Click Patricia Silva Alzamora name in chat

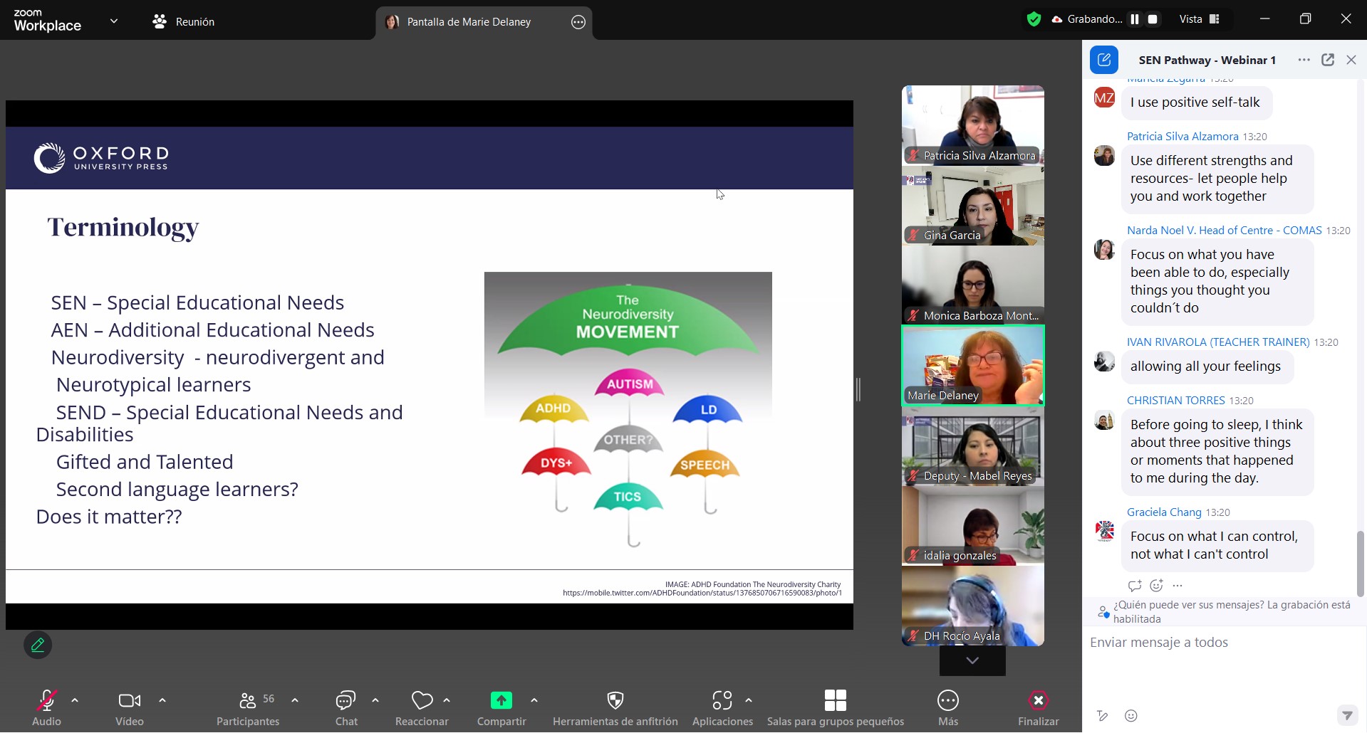click(x=1183, y=136)
